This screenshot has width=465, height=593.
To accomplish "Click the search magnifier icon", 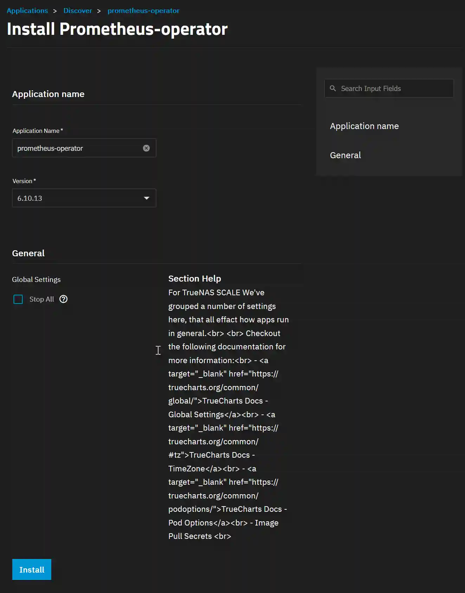I will [333, 88].
